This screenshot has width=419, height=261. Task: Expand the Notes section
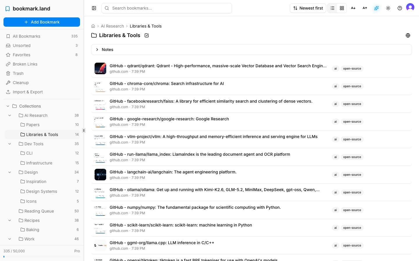[251, 50]
